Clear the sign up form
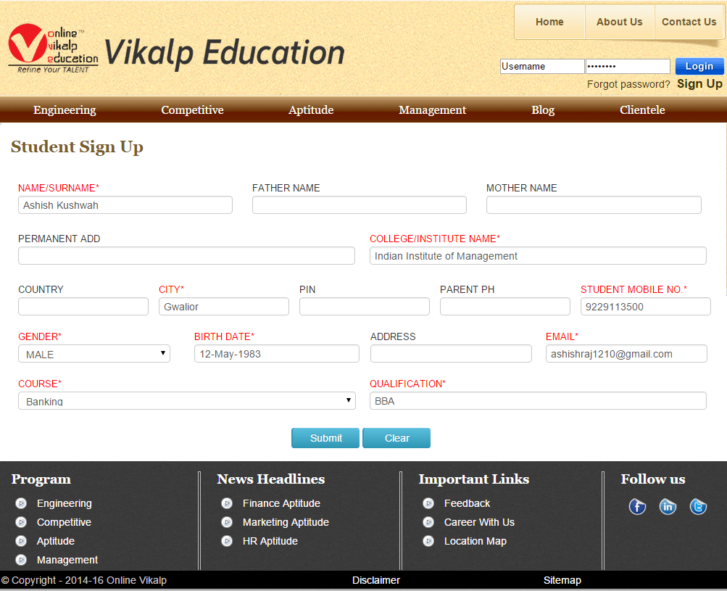727x591 pixels. [x=396, y=438]
